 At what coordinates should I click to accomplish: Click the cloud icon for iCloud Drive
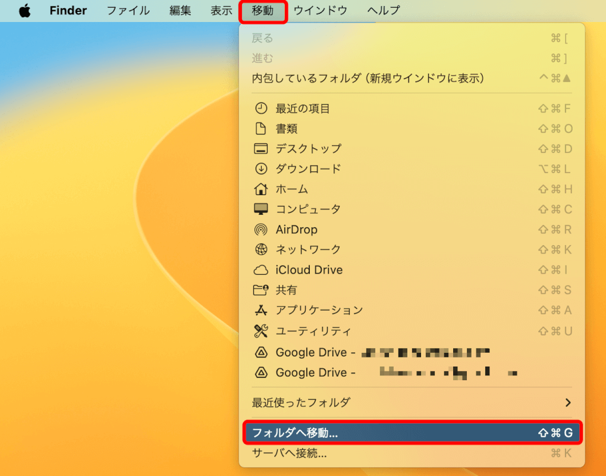260,270
